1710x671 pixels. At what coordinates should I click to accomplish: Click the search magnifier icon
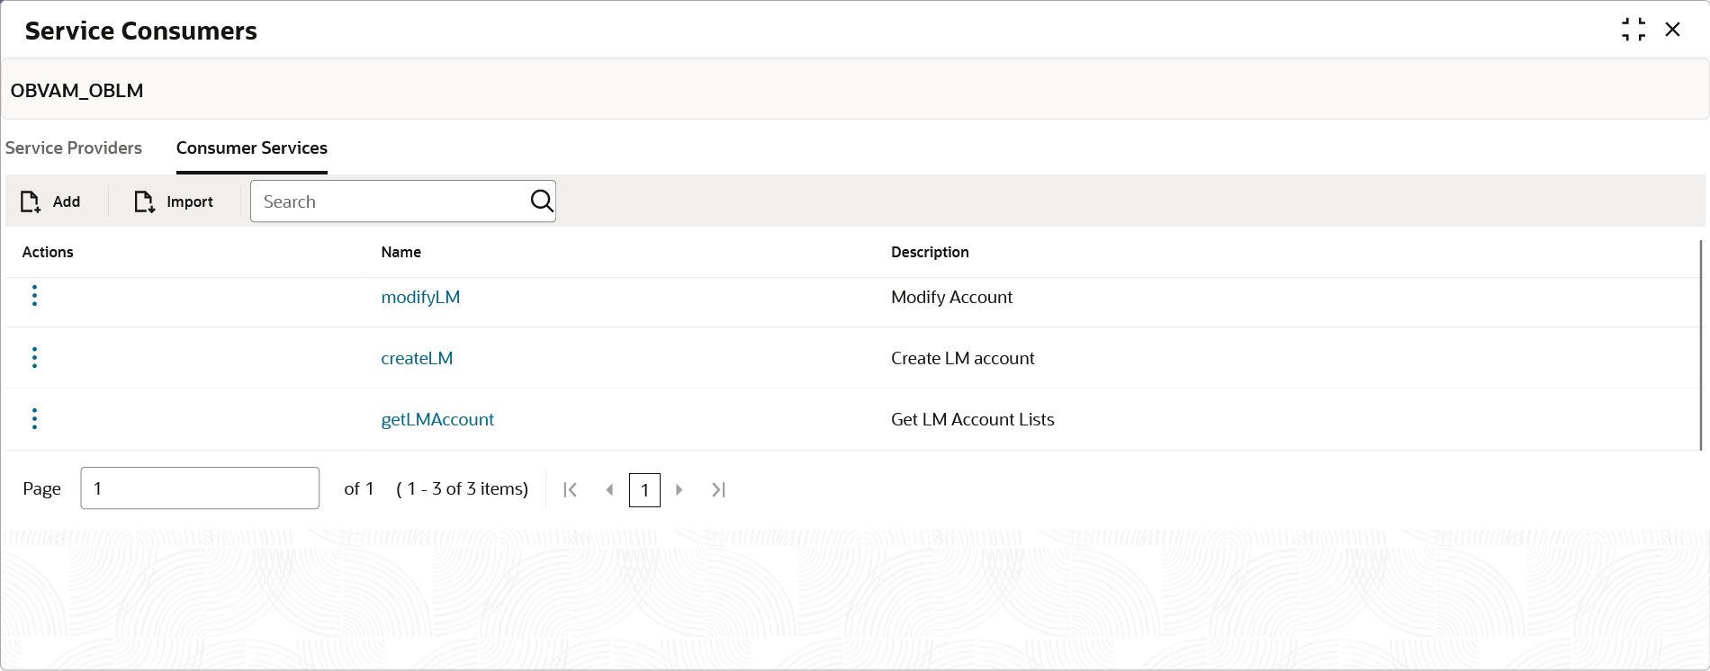click(541, 201)
